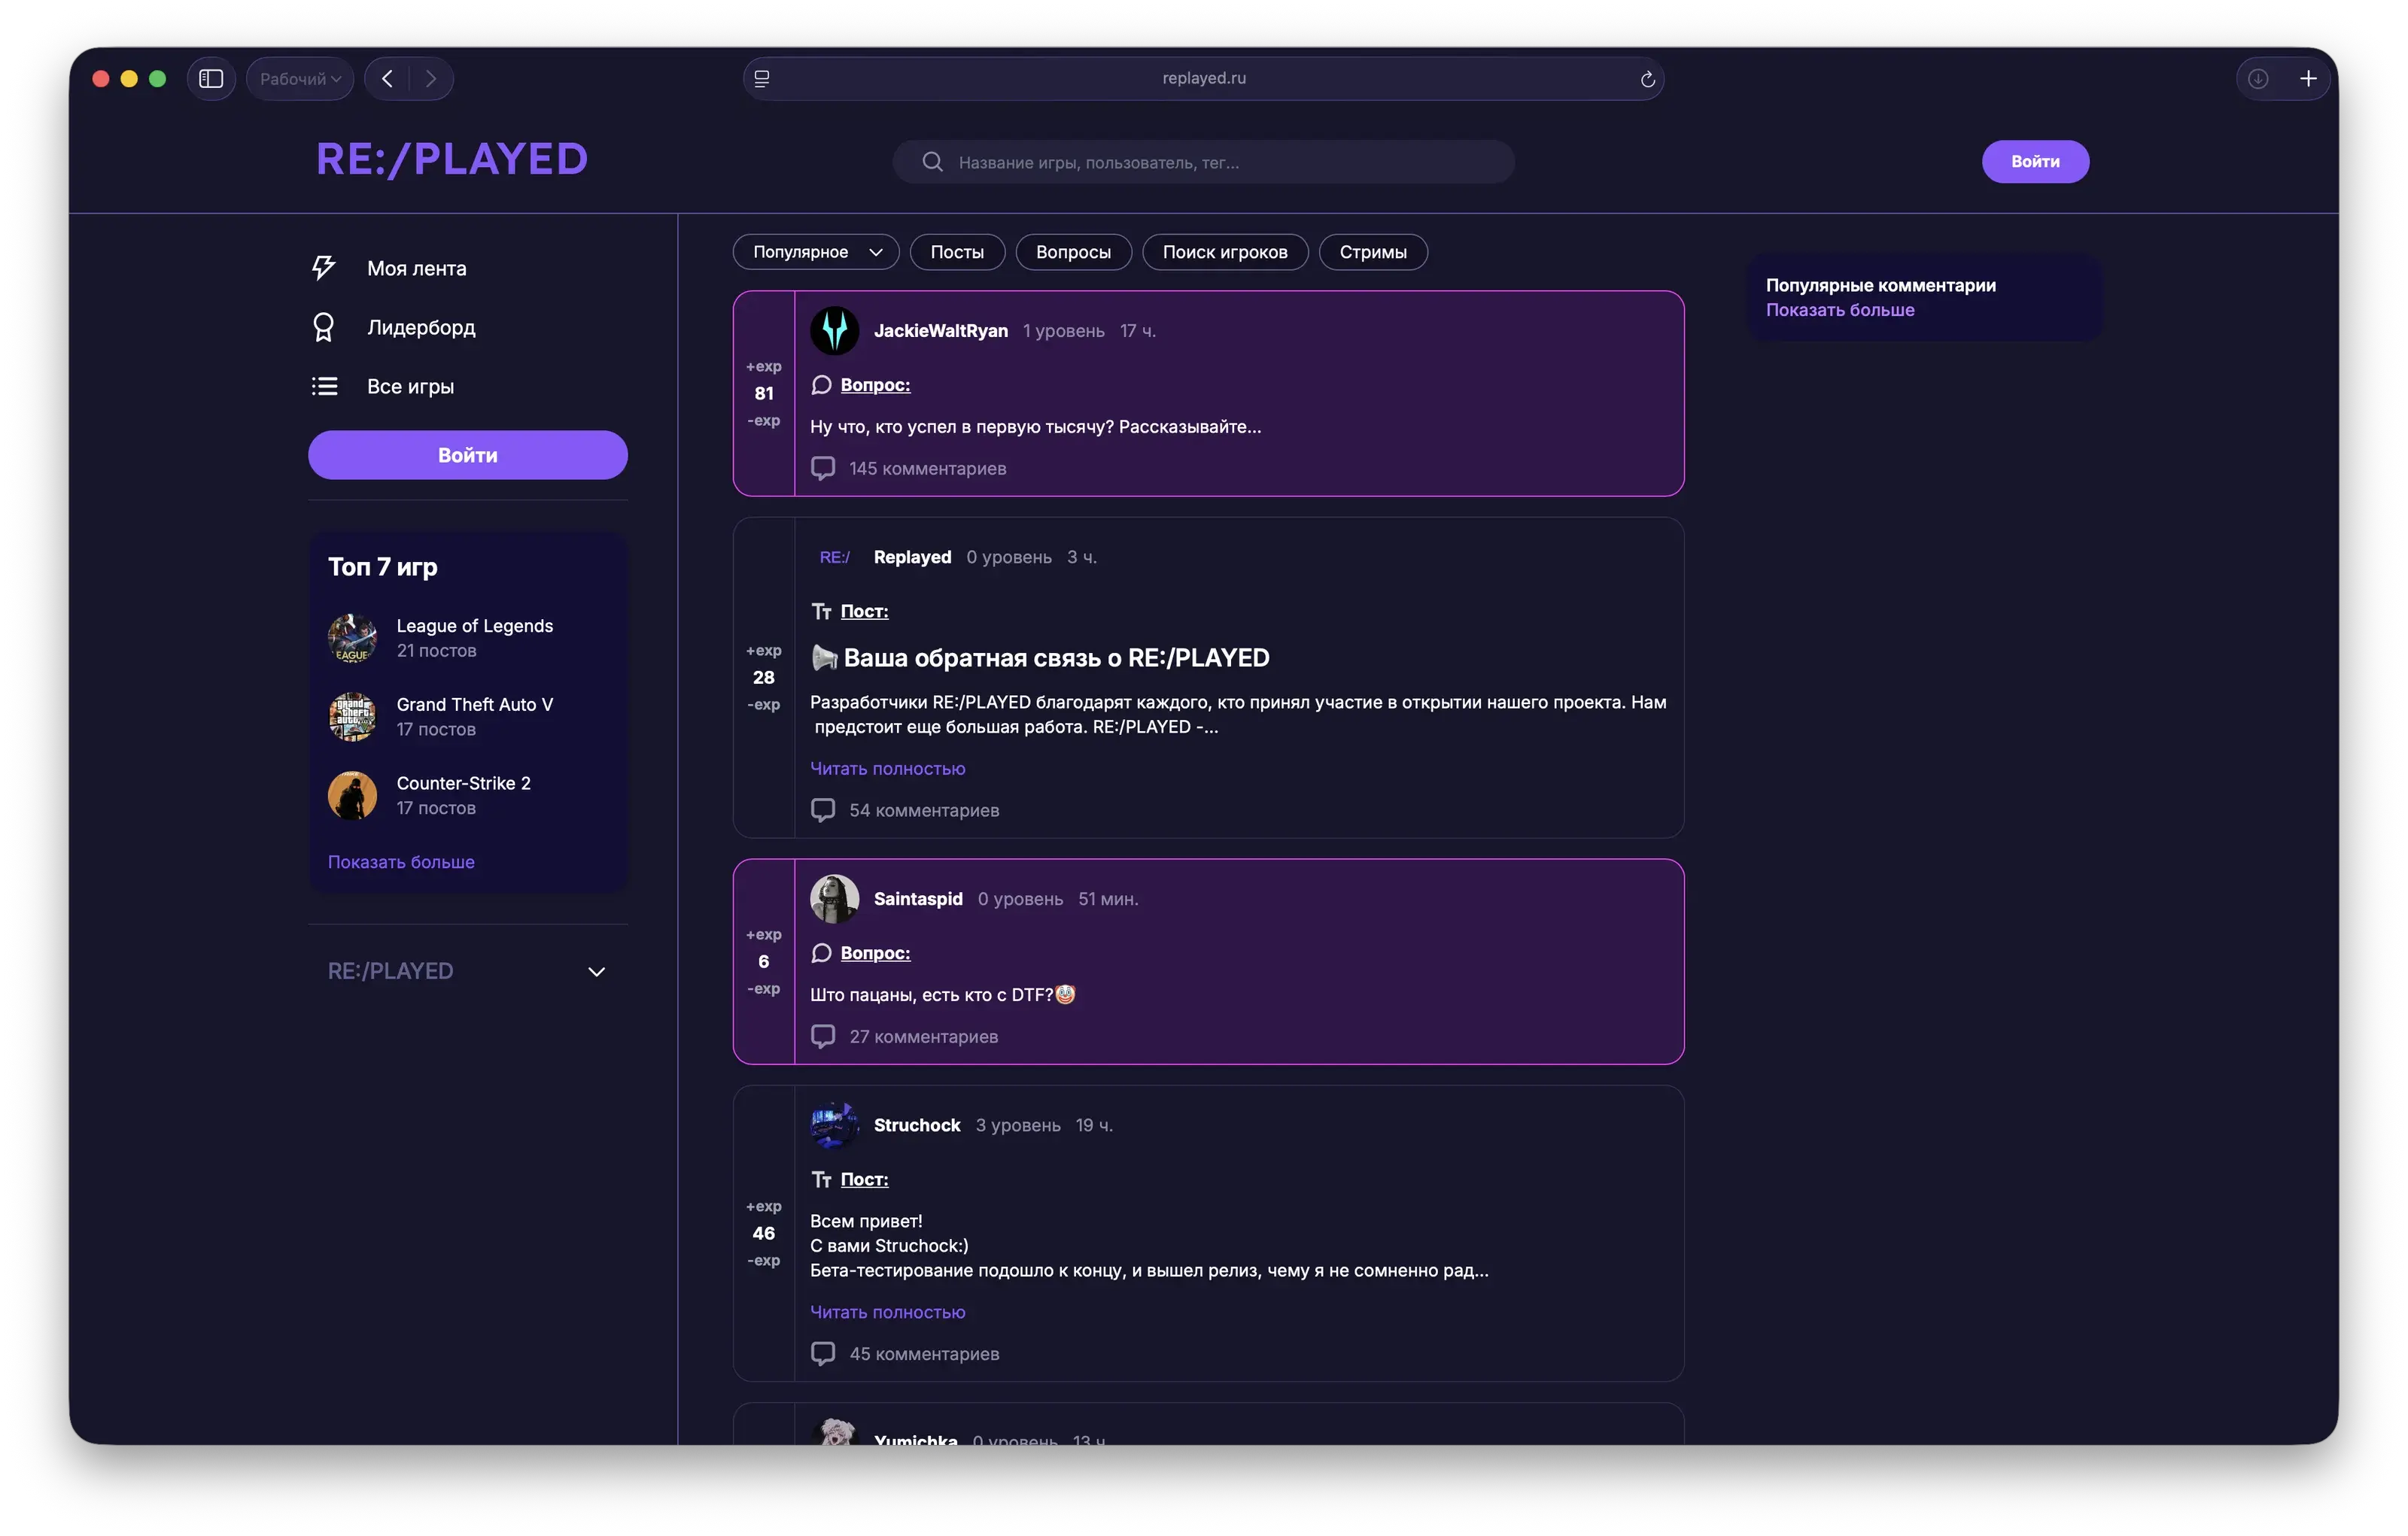Expand the RE:/PLAYED sidebar section
The image size is (2408, 1536).
(596, 971)
